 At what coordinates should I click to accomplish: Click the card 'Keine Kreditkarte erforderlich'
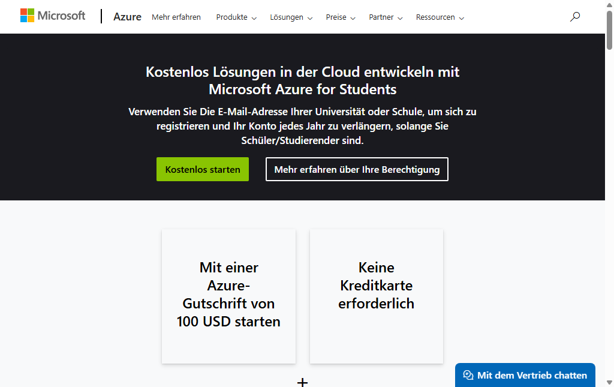[377, 296]
